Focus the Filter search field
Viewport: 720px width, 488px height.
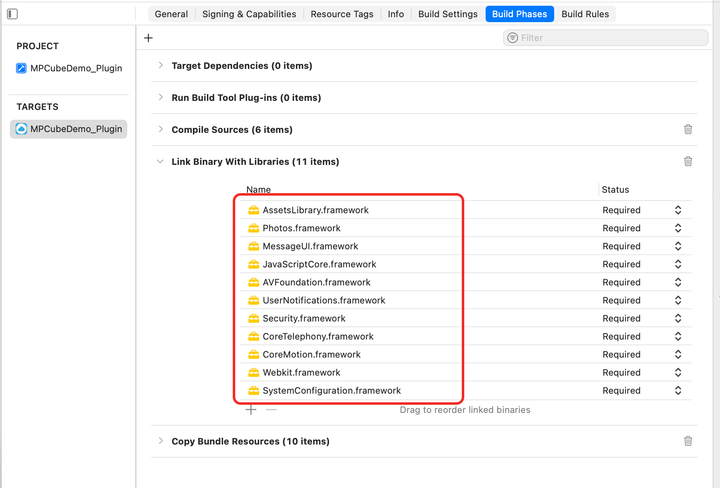coord(605,38)
